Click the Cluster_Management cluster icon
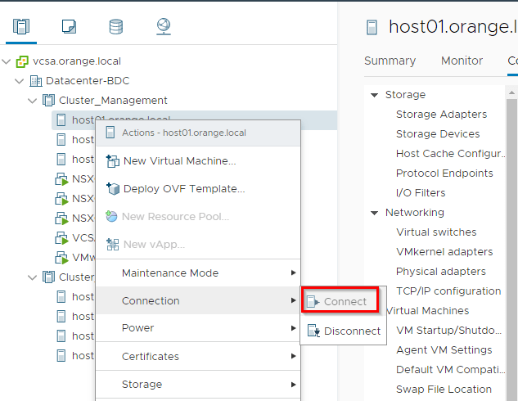 (x=49, y=101)
